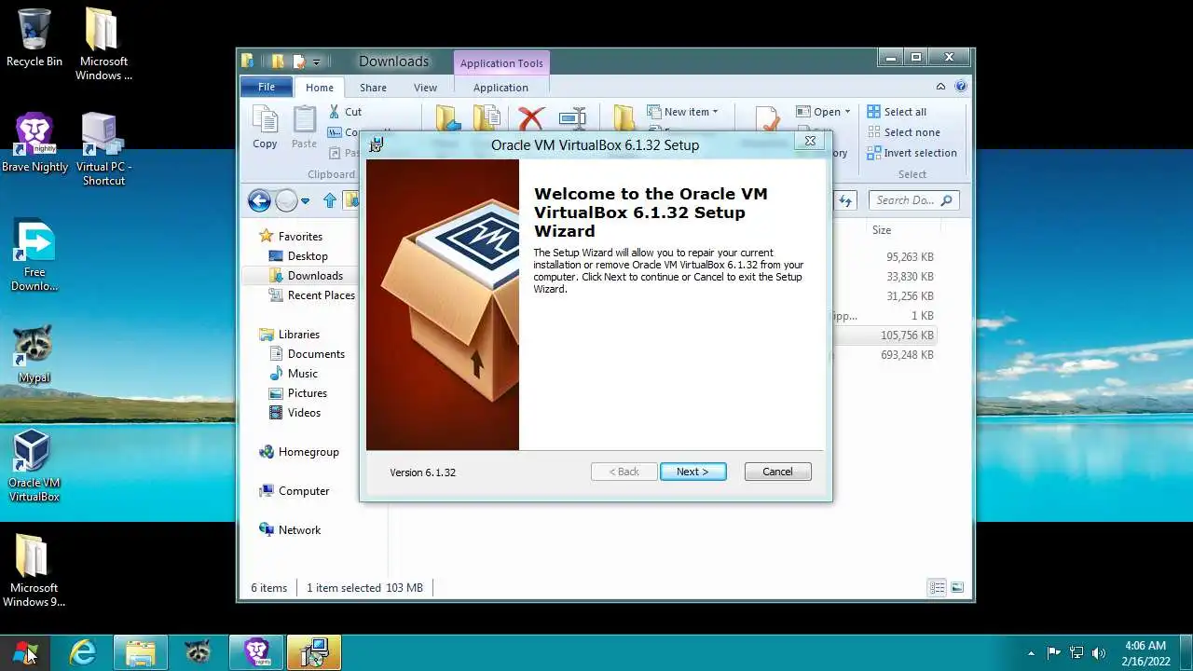Click the Copy to folder icon
The width and height of the screenshot is (1193, 671).
tap(487, 119)
